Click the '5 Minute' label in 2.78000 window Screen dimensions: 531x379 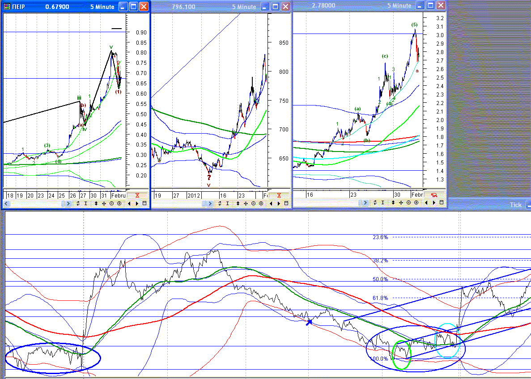399,5
